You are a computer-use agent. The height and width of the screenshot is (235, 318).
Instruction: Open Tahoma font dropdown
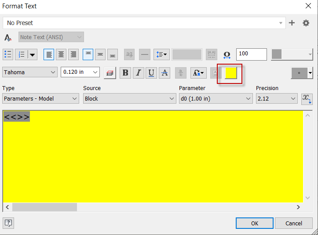[30, 72]
